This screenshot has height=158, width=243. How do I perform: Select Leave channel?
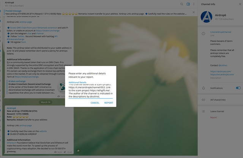tap(217, 111)
